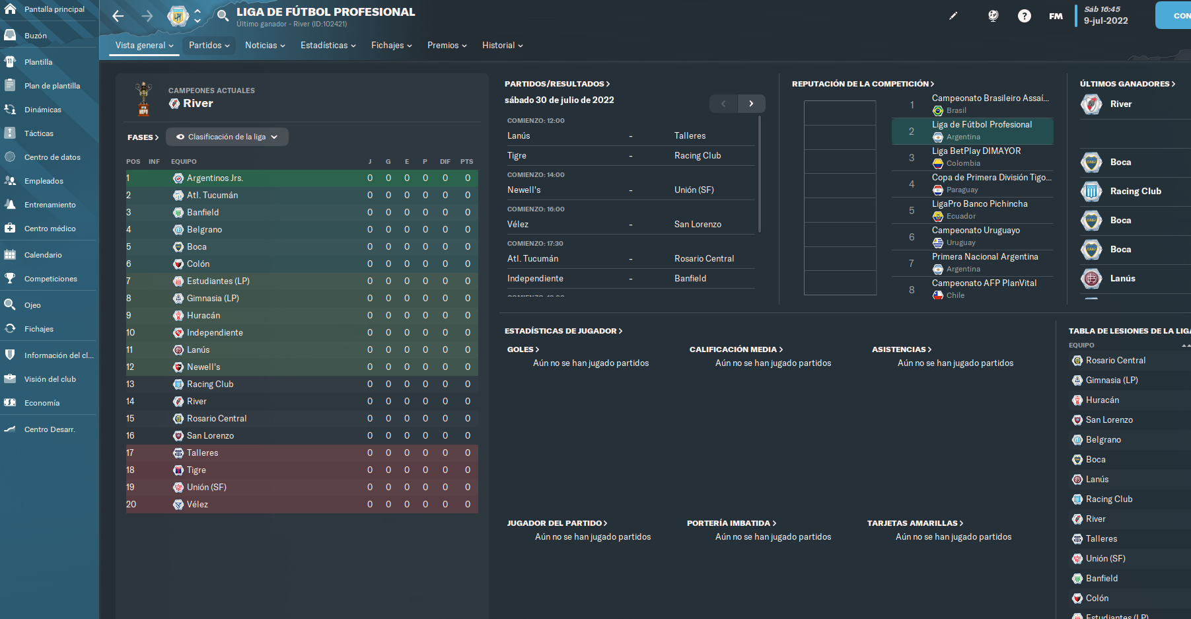Open Liga BetPlay DIMAYOR reputation entry

pos(972,157)
